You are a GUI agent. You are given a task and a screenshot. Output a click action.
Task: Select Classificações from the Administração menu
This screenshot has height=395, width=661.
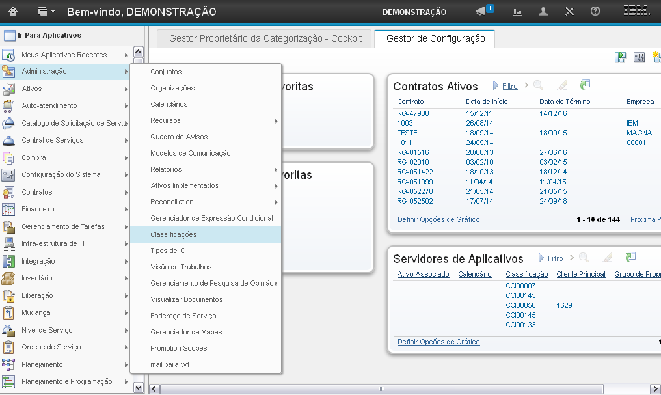pos(173,234)
